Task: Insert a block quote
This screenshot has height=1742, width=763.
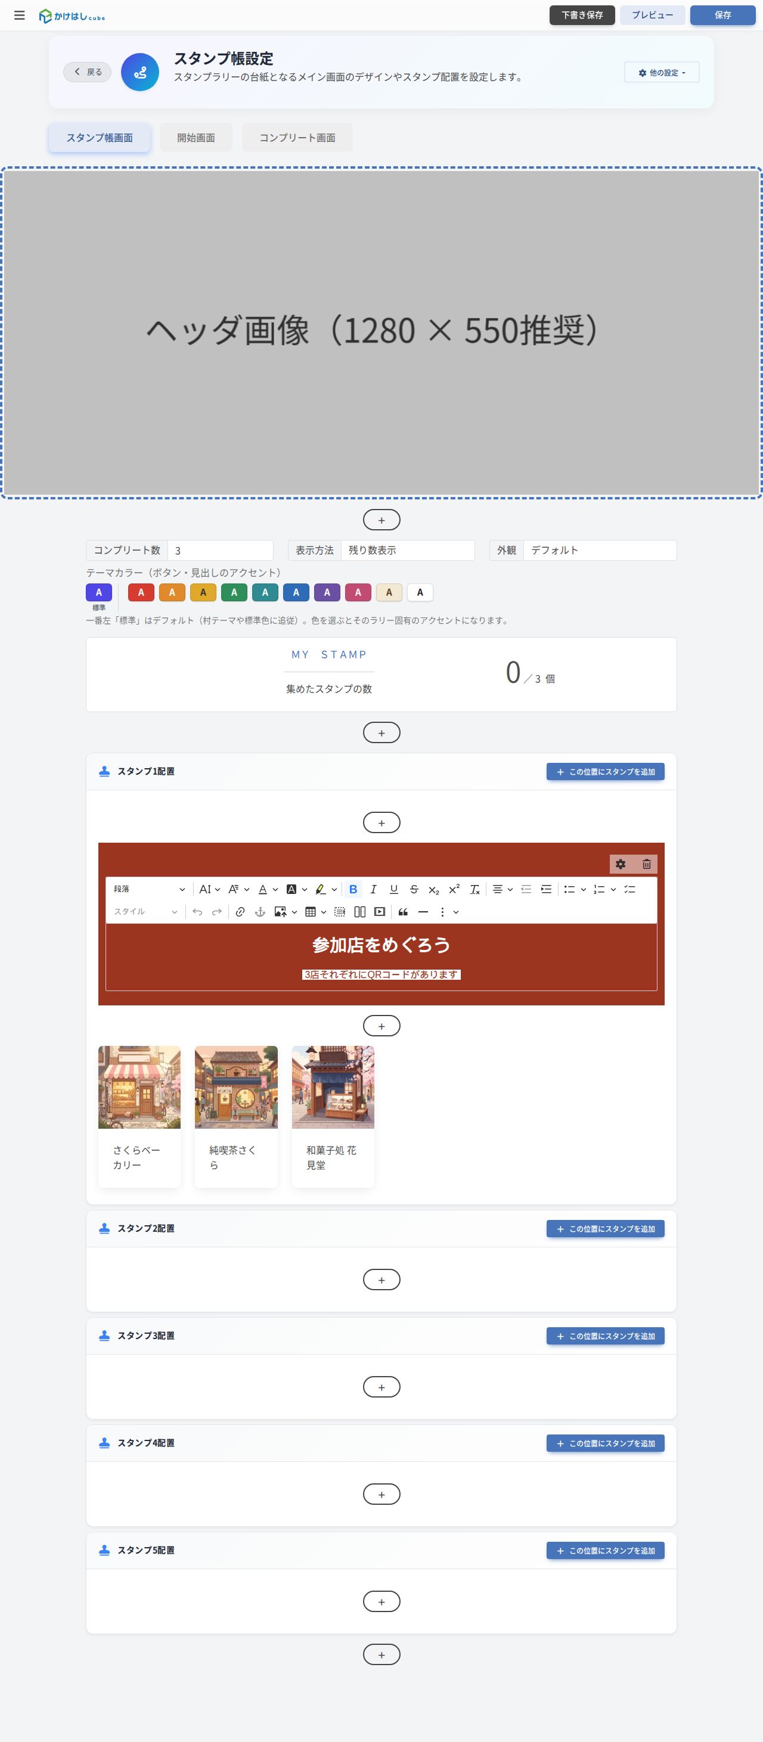Action: (403, 912)
